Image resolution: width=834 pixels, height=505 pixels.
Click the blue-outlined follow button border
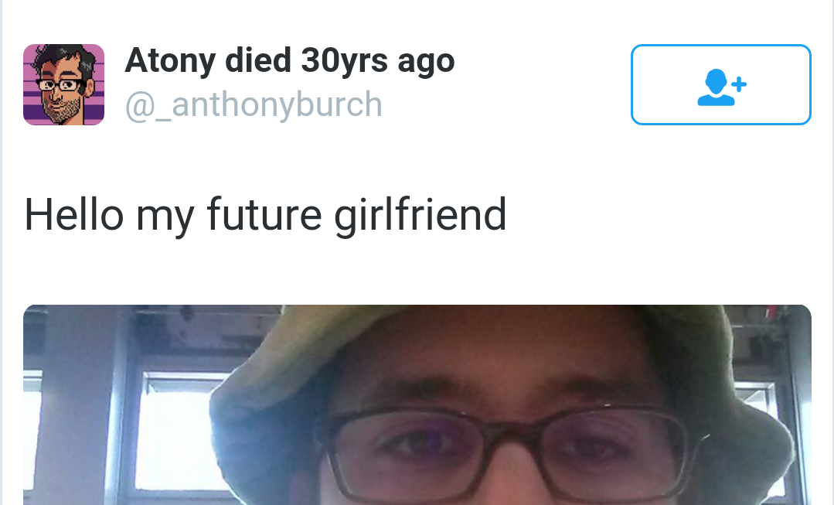(720, 45)
